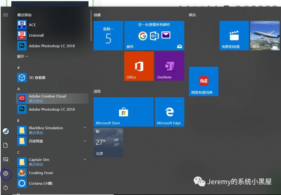Click the C letter index header
Screen dimensions: 281x195
[18, 152]
